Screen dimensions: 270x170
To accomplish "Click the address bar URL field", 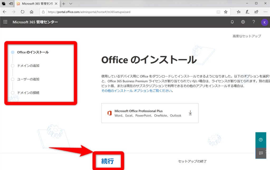I will [129, 12].
